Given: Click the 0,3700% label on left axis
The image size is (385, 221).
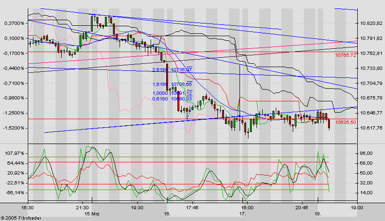Looking at the screenshot, I should click(14, 23).
